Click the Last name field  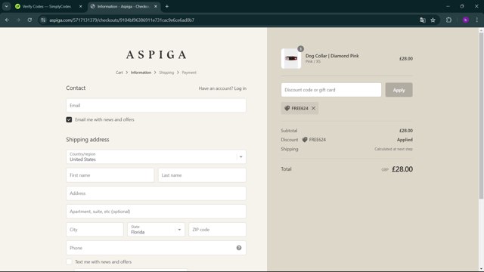point(202,175)
